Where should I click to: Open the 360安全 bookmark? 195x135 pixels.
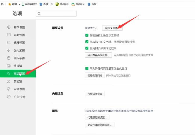78,4
